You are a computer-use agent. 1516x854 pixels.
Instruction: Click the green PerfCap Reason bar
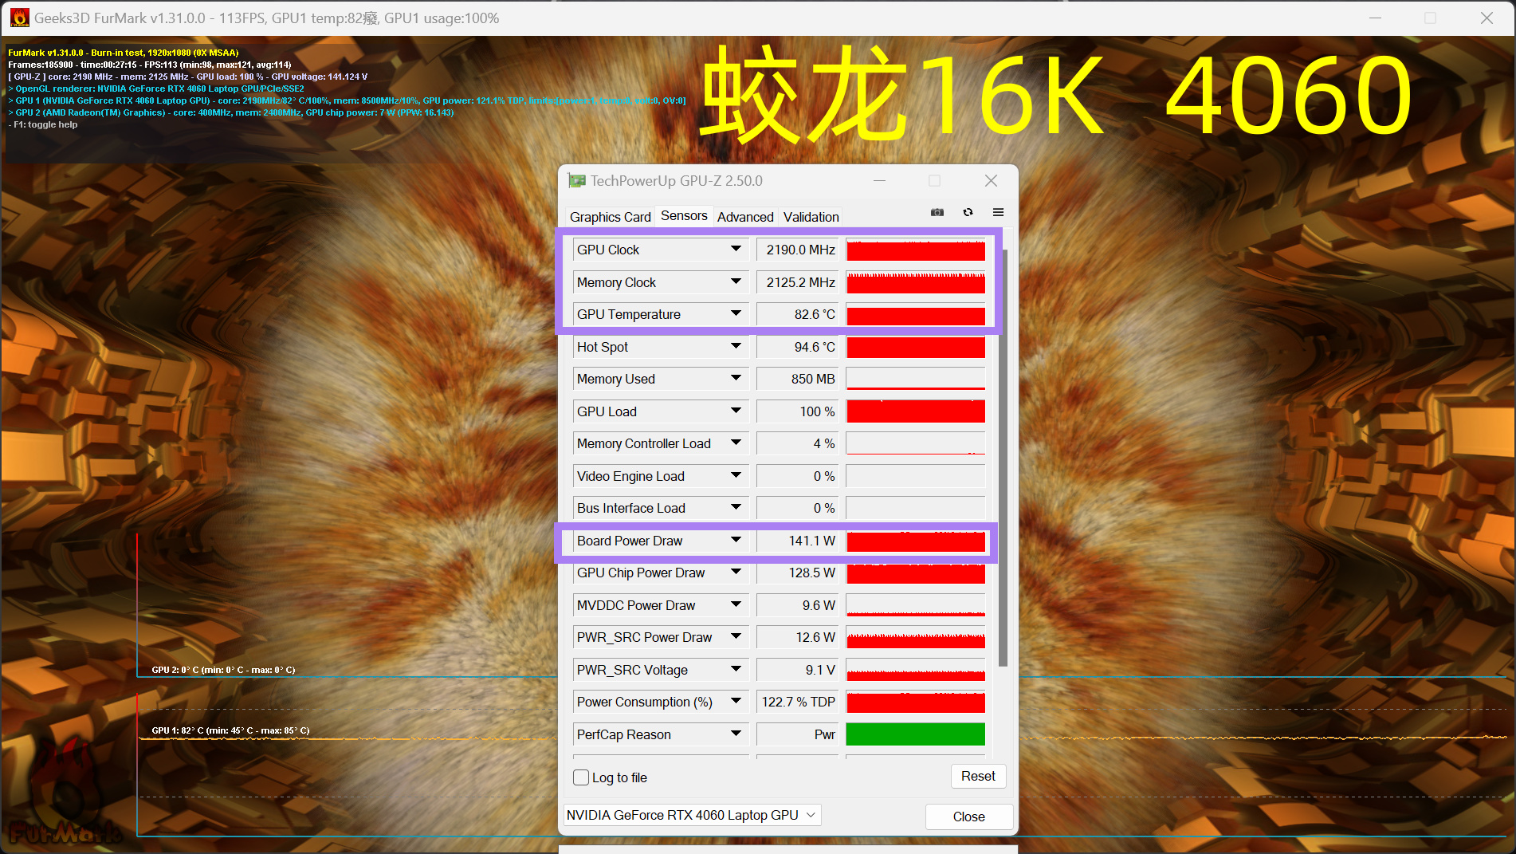[x=916, y=734]
